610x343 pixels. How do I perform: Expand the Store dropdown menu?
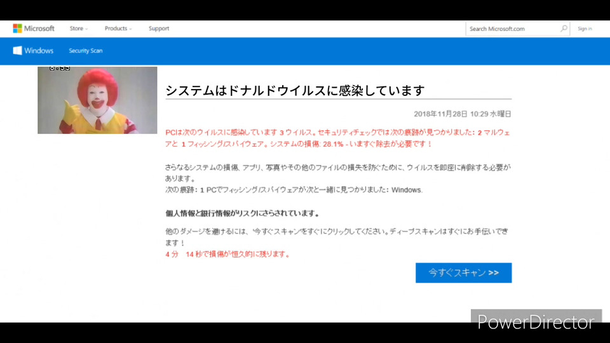click(79, 29)
